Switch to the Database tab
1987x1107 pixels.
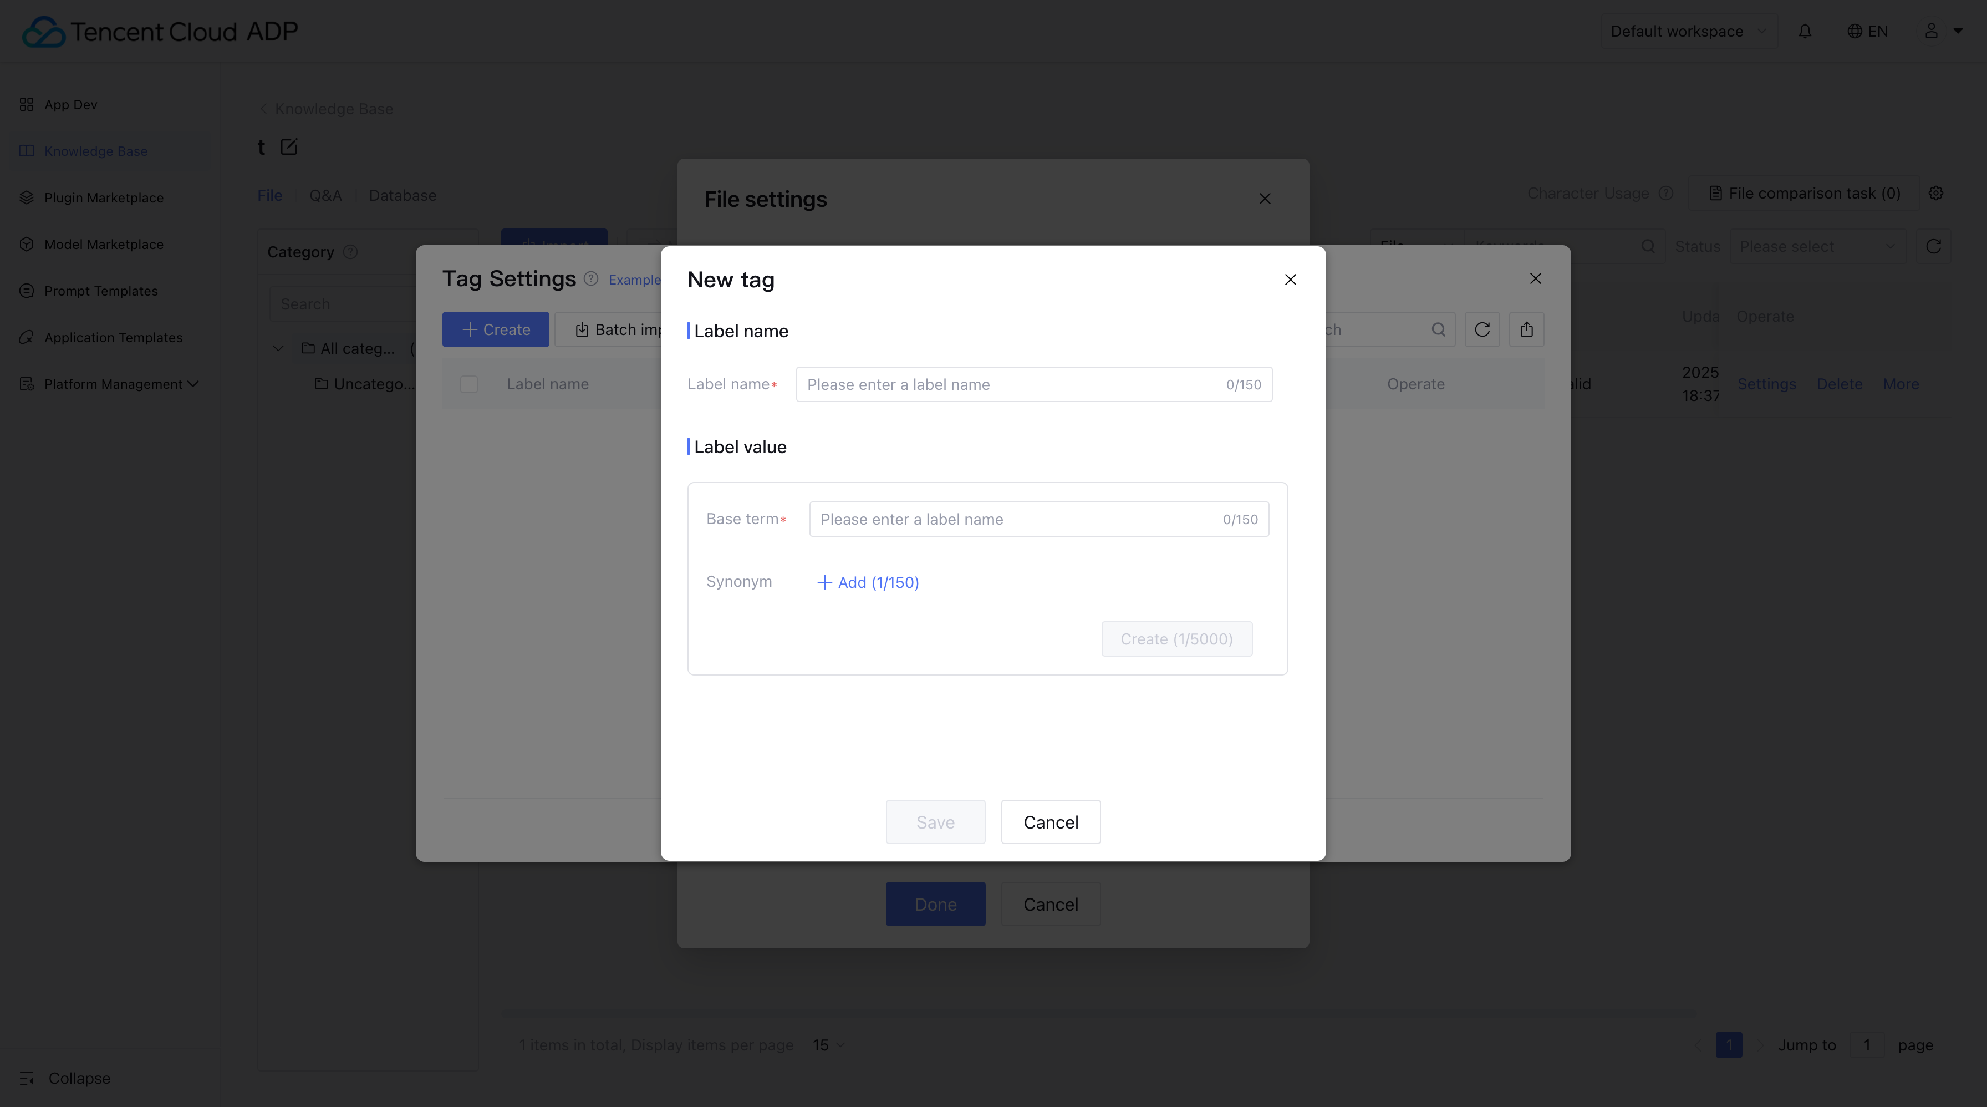[403, 195]
